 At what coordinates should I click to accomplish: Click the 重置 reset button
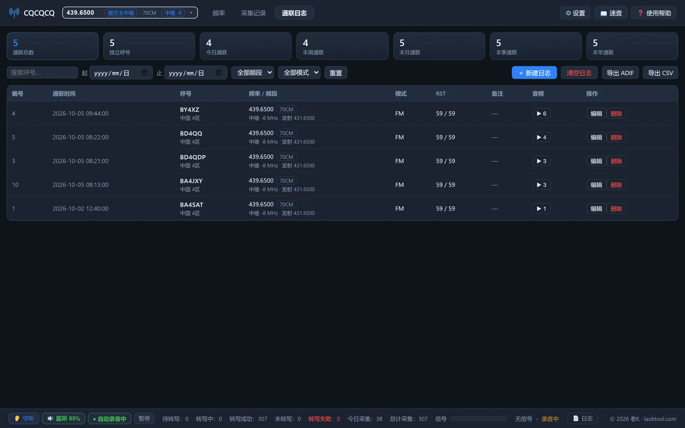pyautogui.click(x=336, y=73)
